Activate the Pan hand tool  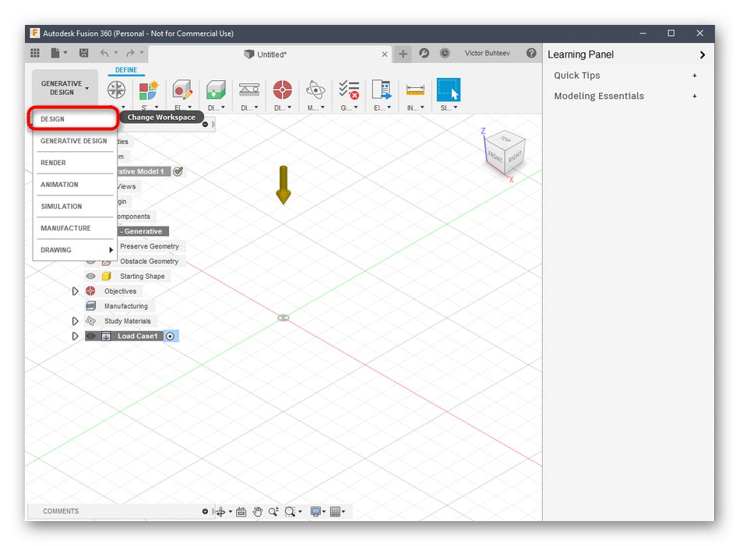click(x=257, y=512)
